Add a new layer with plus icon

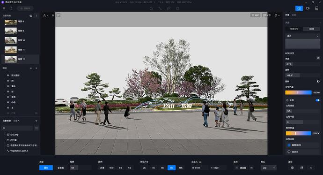[31, 68]
